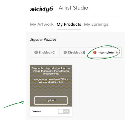
Task: Click the white knob of the Waves toggle
Action: tap(61, 111)
